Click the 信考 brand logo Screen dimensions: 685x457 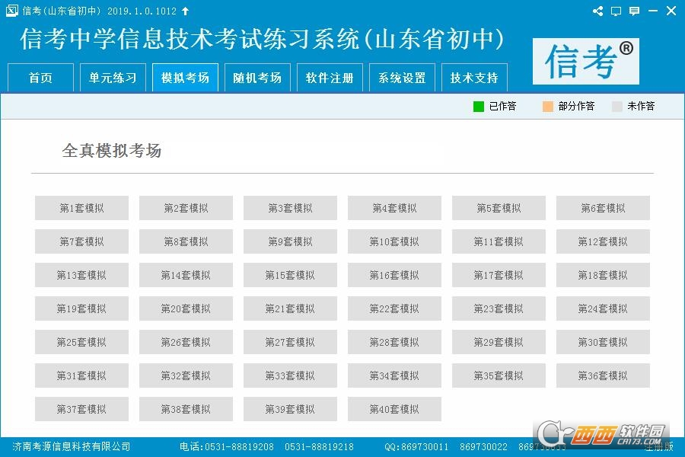tap(586, 61)
